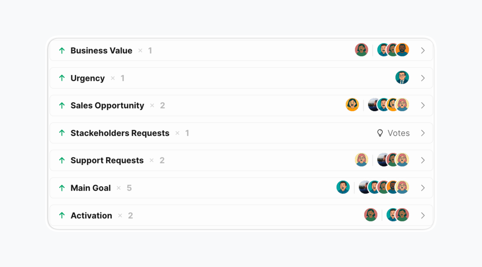Expand the Business Value row chevron
Image resolution: width=482 pixels, height=267 pixels.
point(423,50)
